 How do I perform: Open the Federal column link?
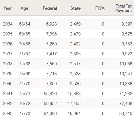click(x=50, y=8)
